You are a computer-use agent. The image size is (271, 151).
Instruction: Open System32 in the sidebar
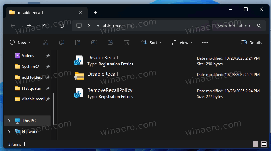tap(30, 67)
